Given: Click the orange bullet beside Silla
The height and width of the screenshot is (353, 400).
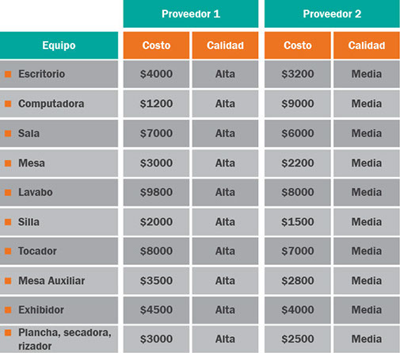Looking at the screenshot, I should [x=8, y=222].
